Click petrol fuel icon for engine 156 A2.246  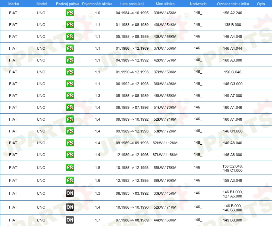tap(70, 13)
